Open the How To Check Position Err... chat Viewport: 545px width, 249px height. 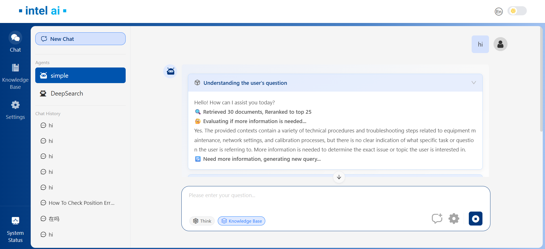(81, 203)
